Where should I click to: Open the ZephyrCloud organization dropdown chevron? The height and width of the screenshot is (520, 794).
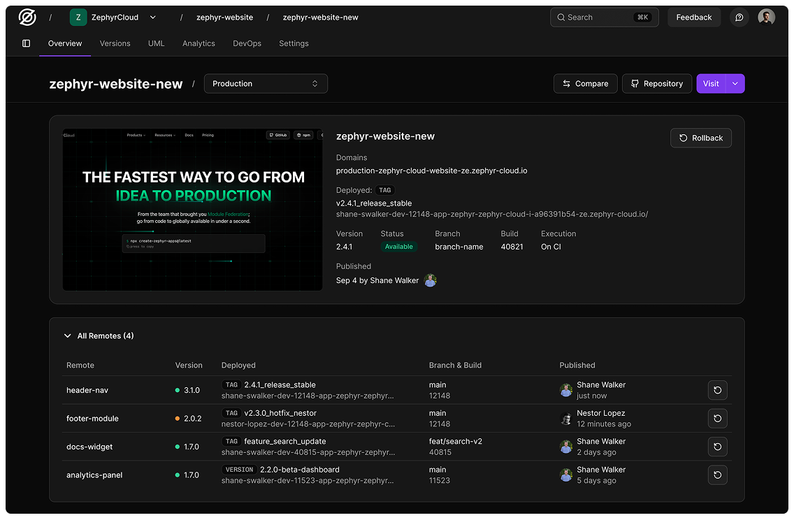153,17
